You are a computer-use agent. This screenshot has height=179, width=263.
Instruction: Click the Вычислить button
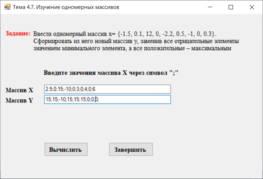pyautogui.click(x=66, y=149)
